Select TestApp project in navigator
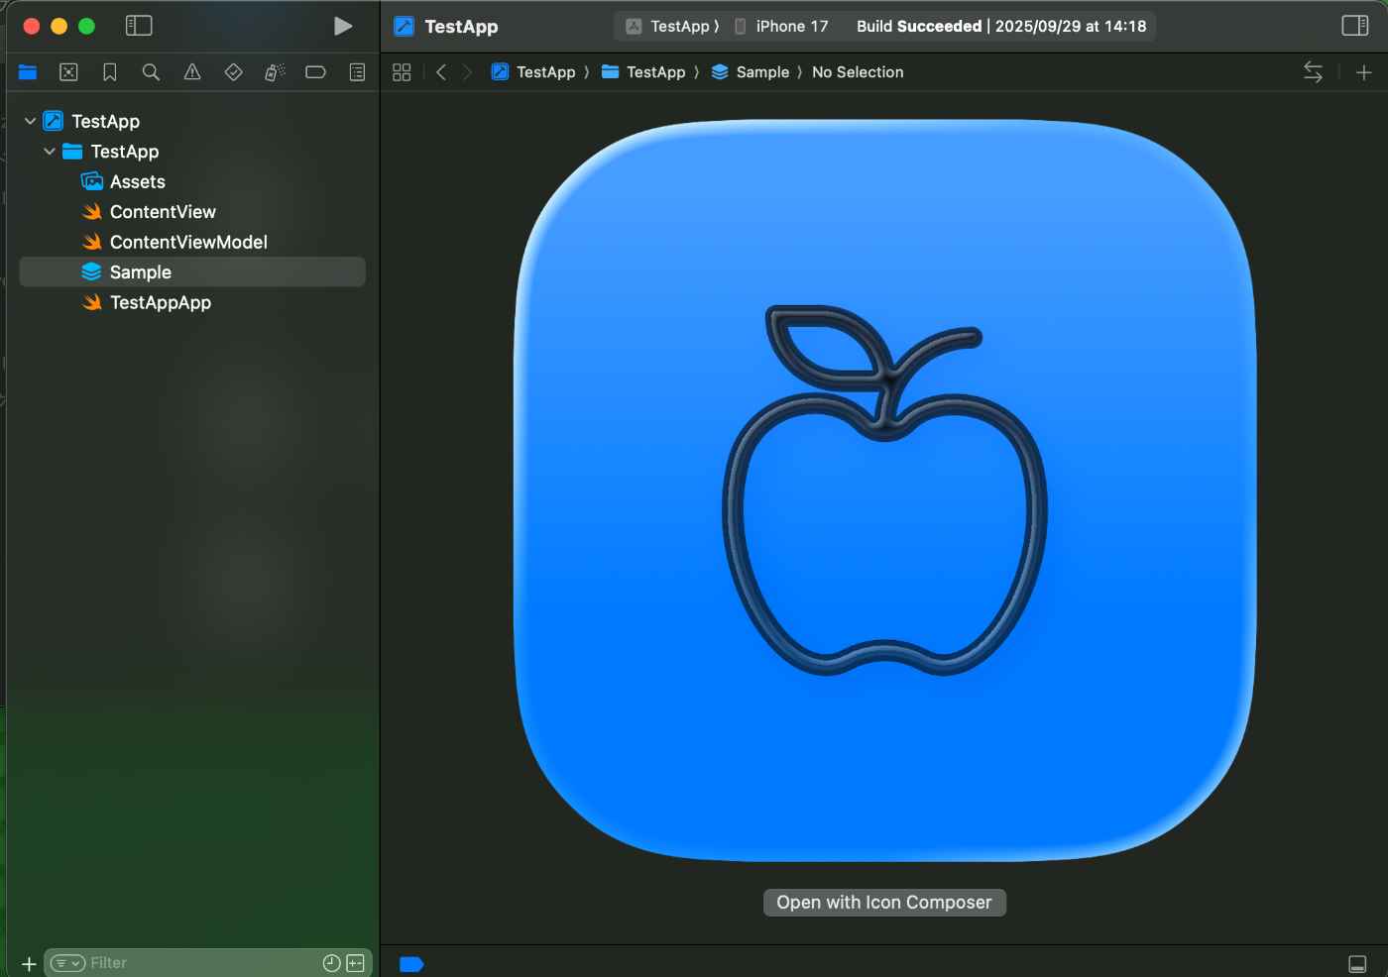This screenshot has height=977, width=1388. pos(105,121)
